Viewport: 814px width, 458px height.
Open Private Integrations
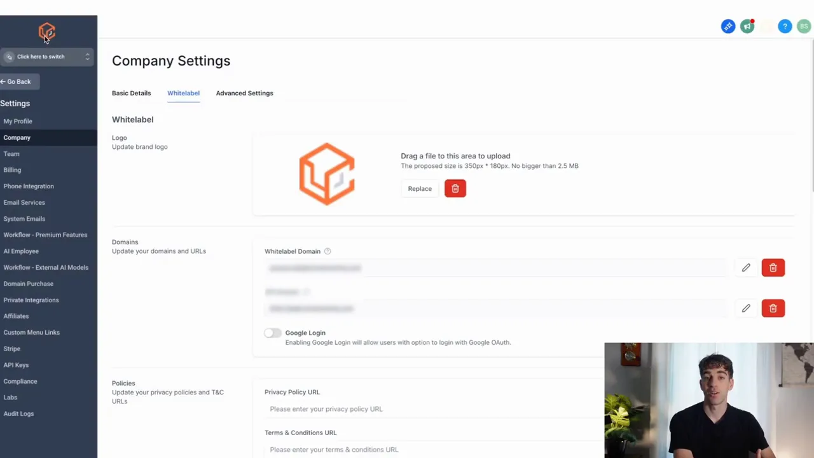point(31,300)
